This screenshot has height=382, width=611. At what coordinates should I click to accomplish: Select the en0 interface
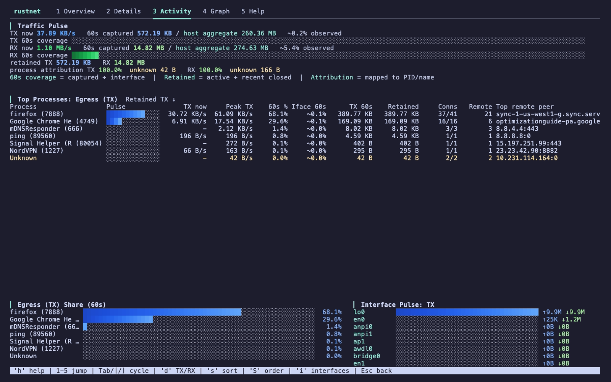click(x=359, y=319)
